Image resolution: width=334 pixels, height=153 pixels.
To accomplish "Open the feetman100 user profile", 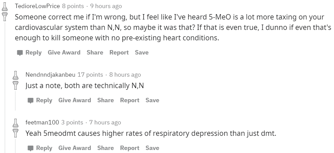I will click(42, 122).
